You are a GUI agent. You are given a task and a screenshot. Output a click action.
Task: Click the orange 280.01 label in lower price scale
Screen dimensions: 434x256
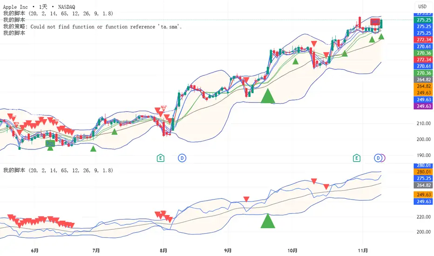(x=423, y=172)
